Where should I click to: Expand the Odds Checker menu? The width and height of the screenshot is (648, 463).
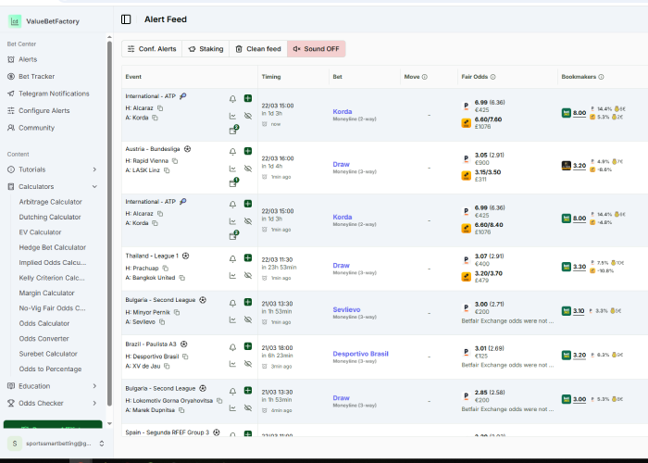coord(53,403)
